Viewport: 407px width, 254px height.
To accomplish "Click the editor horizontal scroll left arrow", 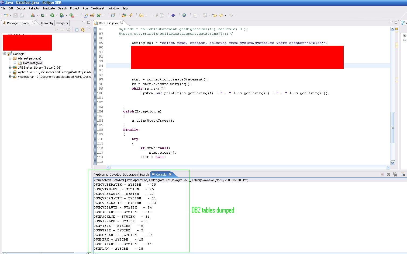I will (108, 167).
